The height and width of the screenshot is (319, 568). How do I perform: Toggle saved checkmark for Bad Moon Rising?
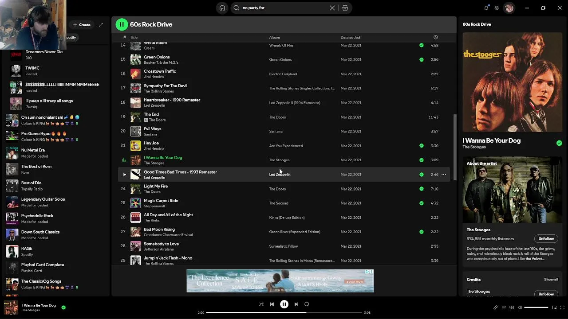[421, 232]
